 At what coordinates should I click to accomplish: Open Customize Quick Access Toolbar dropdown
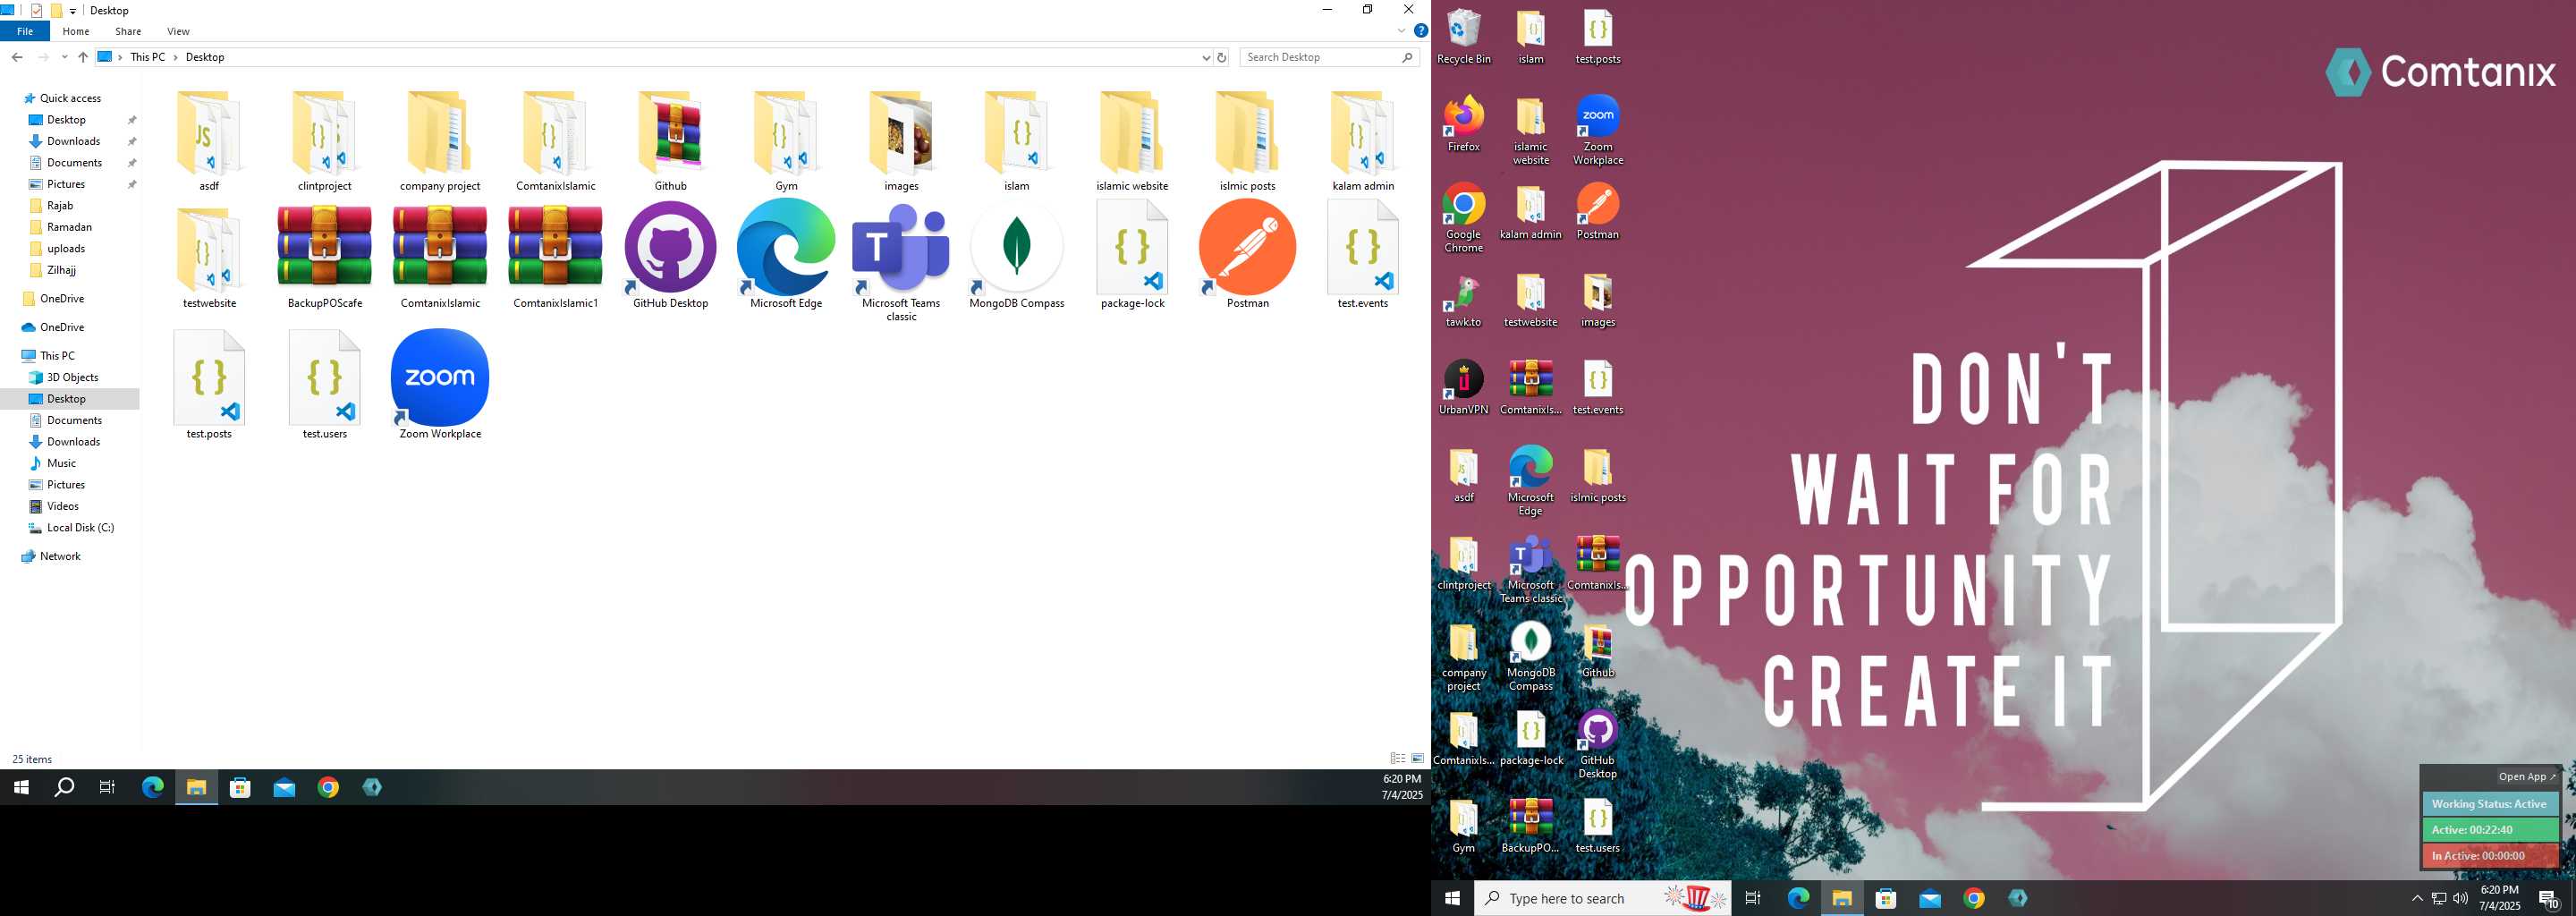pyautogui.click(x=73, y=11)
